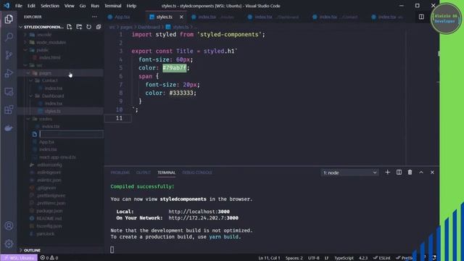The width and height of the screenshot is (464, 261).
Task: Kill the terminal with trash icon
Action: pos(410,173)
